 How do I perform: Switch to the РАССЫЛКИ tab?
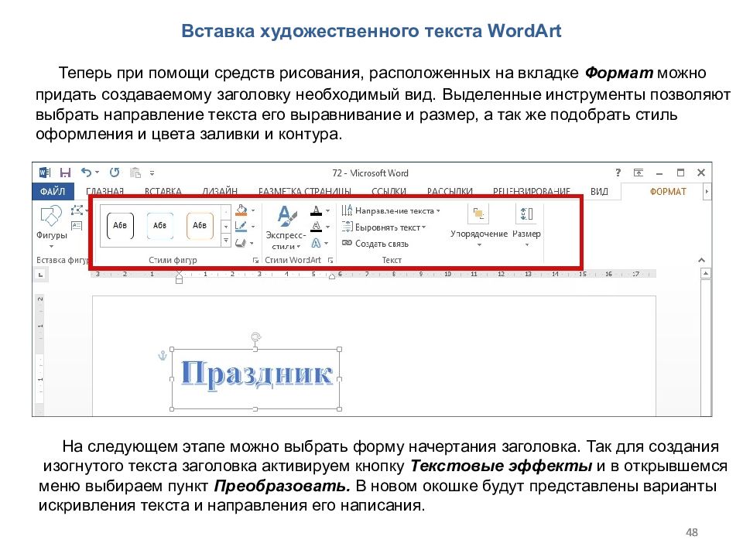point(450,191)
